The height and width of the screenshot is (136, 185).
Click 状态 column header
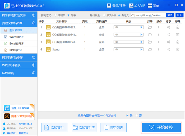pyautogui.click(x=128, y=21)
